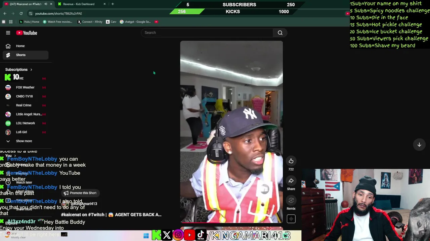Open @KingAmari413 channel link
The width and height of the screenshot is (430, 241).
[x=84, y=204]
